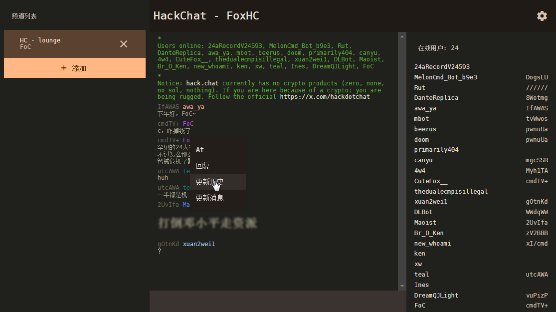Click the trip IfAWAS before awa_ya message

click(x=169, y=107)
